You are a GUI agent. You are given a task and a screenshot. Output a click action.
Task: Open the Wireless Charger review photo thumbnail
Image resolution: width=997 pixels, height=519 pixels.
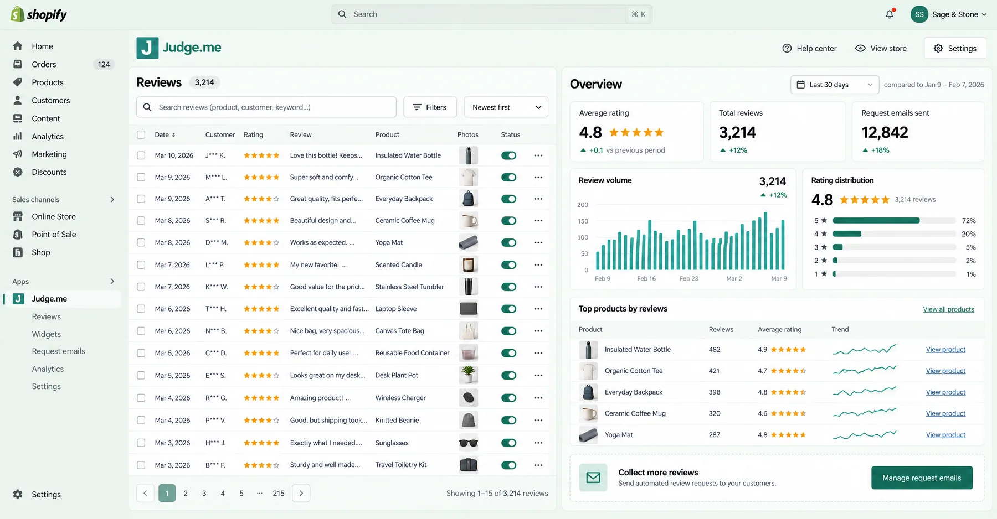(469, 398)
